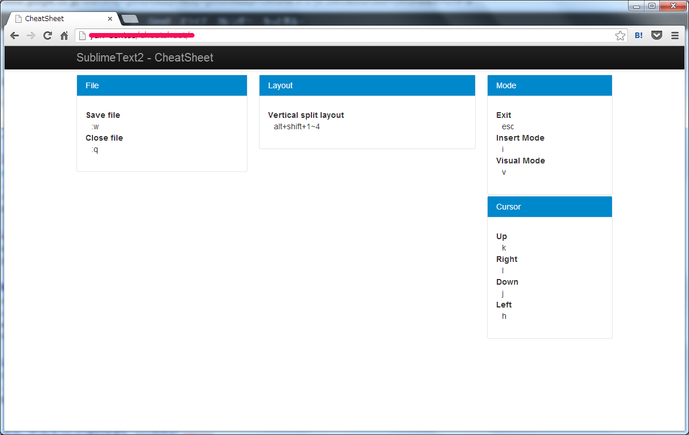This screenshot has height=435, width=689.
Task: Click the Right label
Action: coord(507,259)
